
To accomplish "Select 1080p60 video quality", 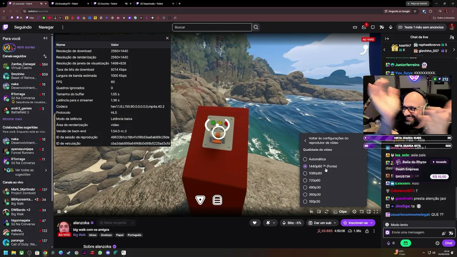I will pos(313,173).
